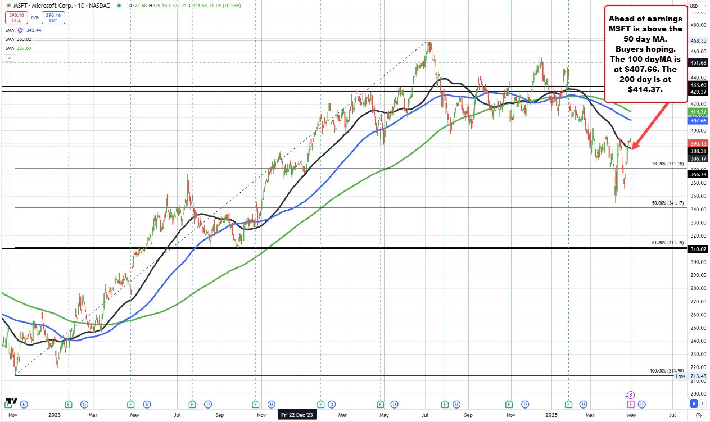Open the chart settings gear icon
The width and height of the screenshot is (710, 422).
point(698,415)
